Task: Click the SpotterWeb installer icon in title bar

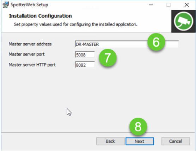Action: tap(6, 5)
